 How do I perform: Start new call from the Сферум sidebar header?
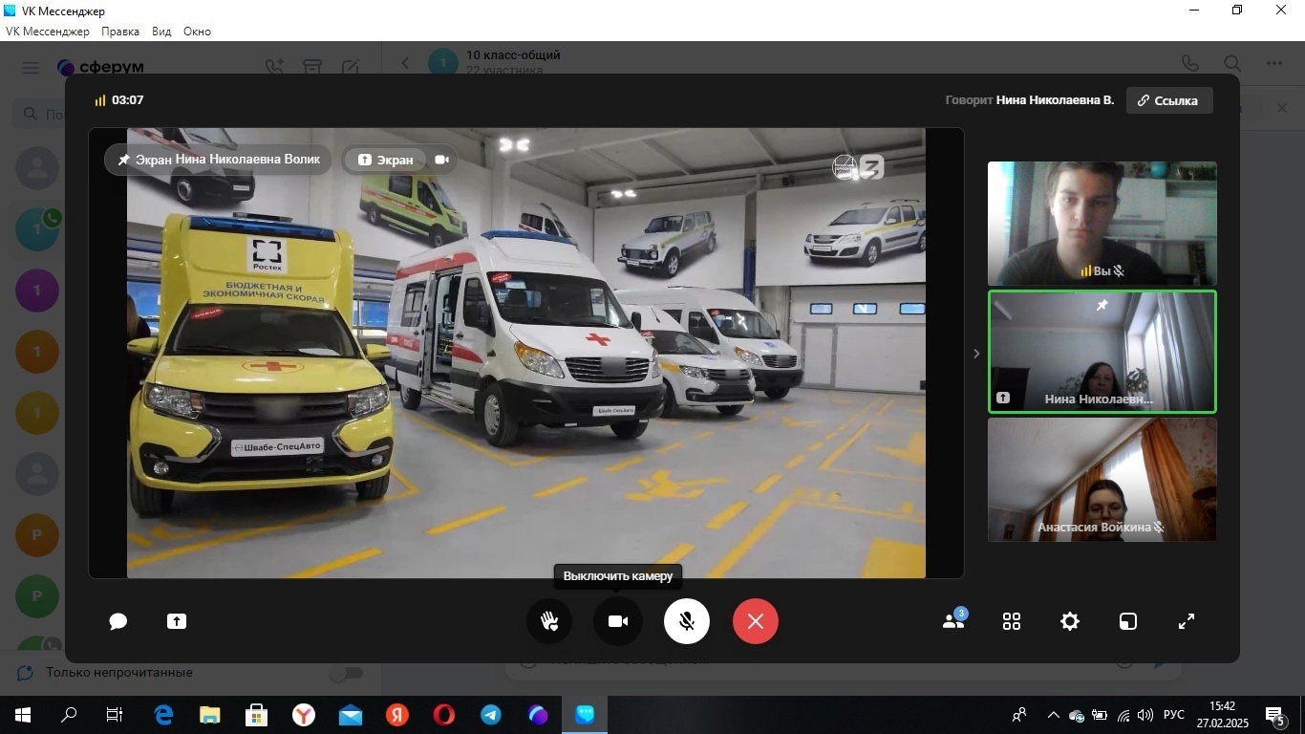[x=274, y=67]
